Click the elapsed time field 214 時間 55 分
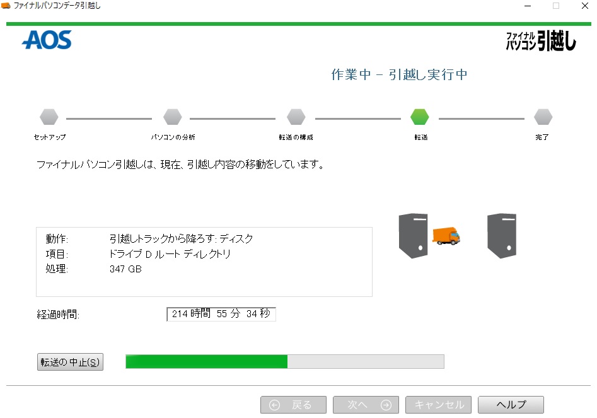Viewport: 597px width, 418px height. [x=221, y=314]
